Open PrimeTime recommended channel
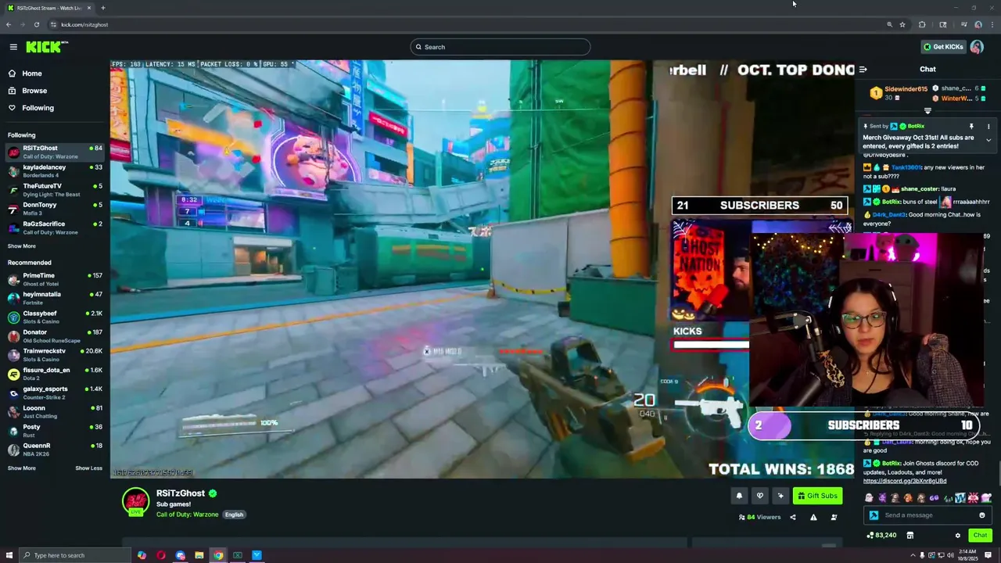 (x=55, y=279)
